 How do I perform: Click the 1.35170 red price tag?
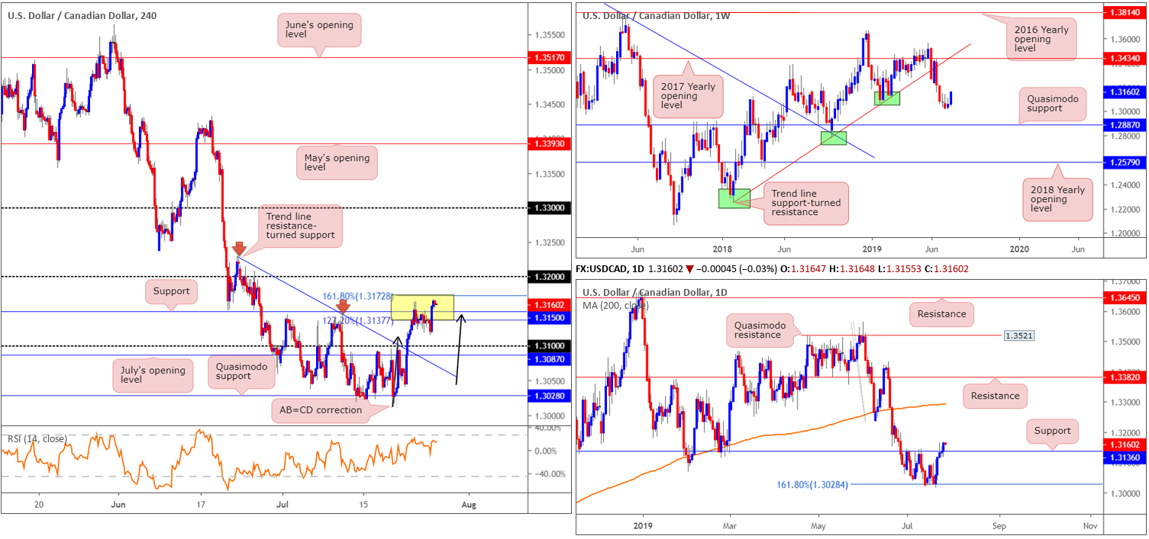pos(550,57)
